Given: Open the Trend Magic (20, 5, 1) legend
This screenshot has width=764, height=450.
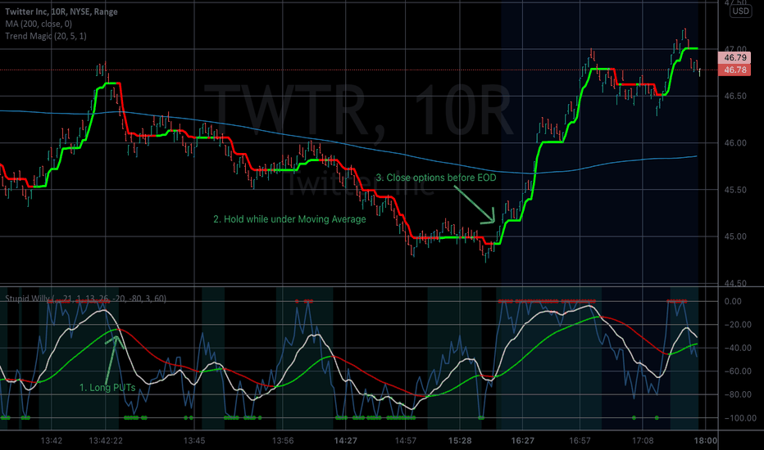Looking at the screenshot, I should click(46, 36).
